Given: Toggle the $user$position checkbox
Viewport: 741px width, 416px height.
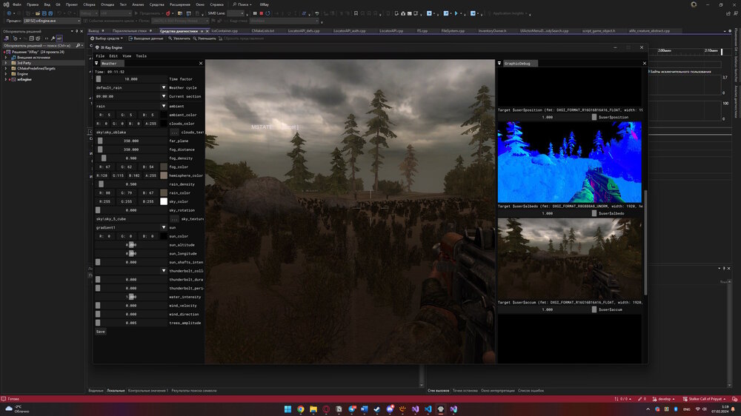Looking at the screenshot, I should [594, 117].
